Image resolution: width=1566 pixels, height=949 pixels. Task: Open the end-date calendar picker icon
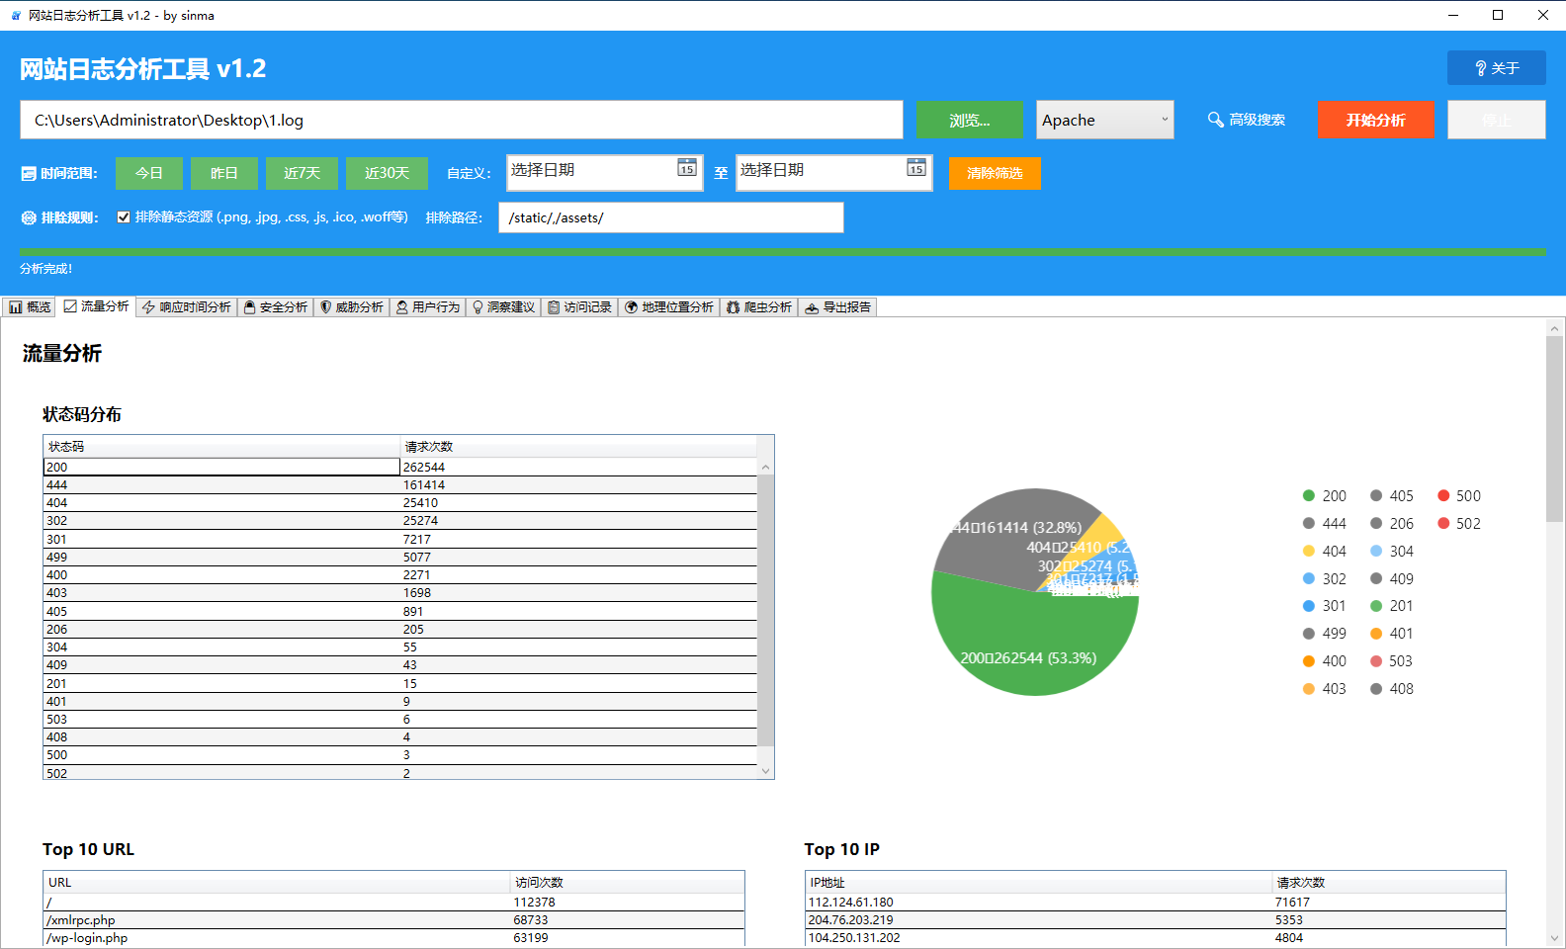tap(916, 168)
